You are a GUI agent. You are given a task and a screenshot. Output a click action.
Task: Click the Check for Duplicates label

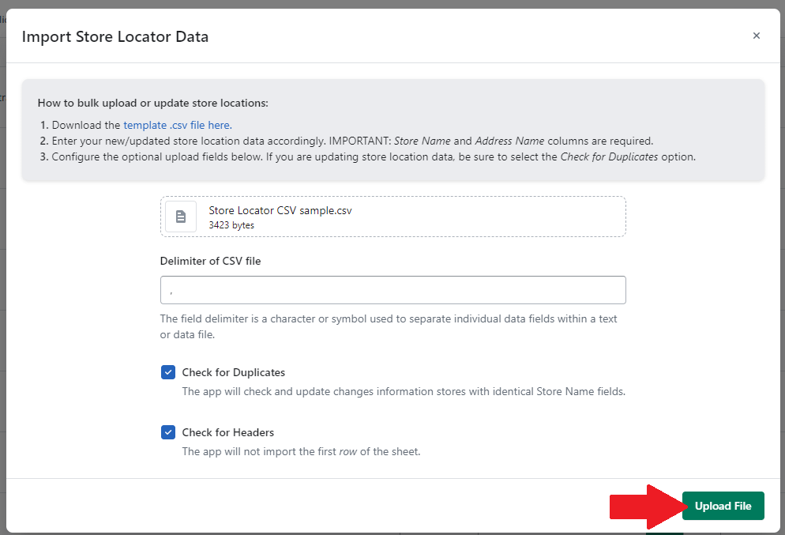tap(233, 372)
